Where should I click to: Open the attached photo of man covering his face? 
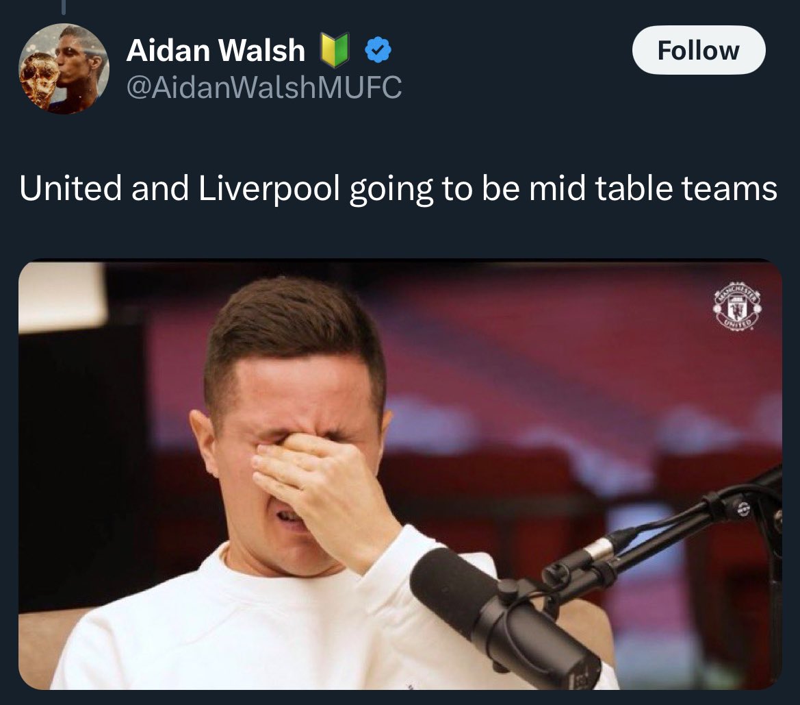[400, 475]
